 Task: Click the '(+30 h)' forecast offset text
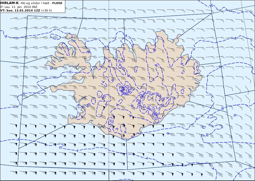coord(46,10)
